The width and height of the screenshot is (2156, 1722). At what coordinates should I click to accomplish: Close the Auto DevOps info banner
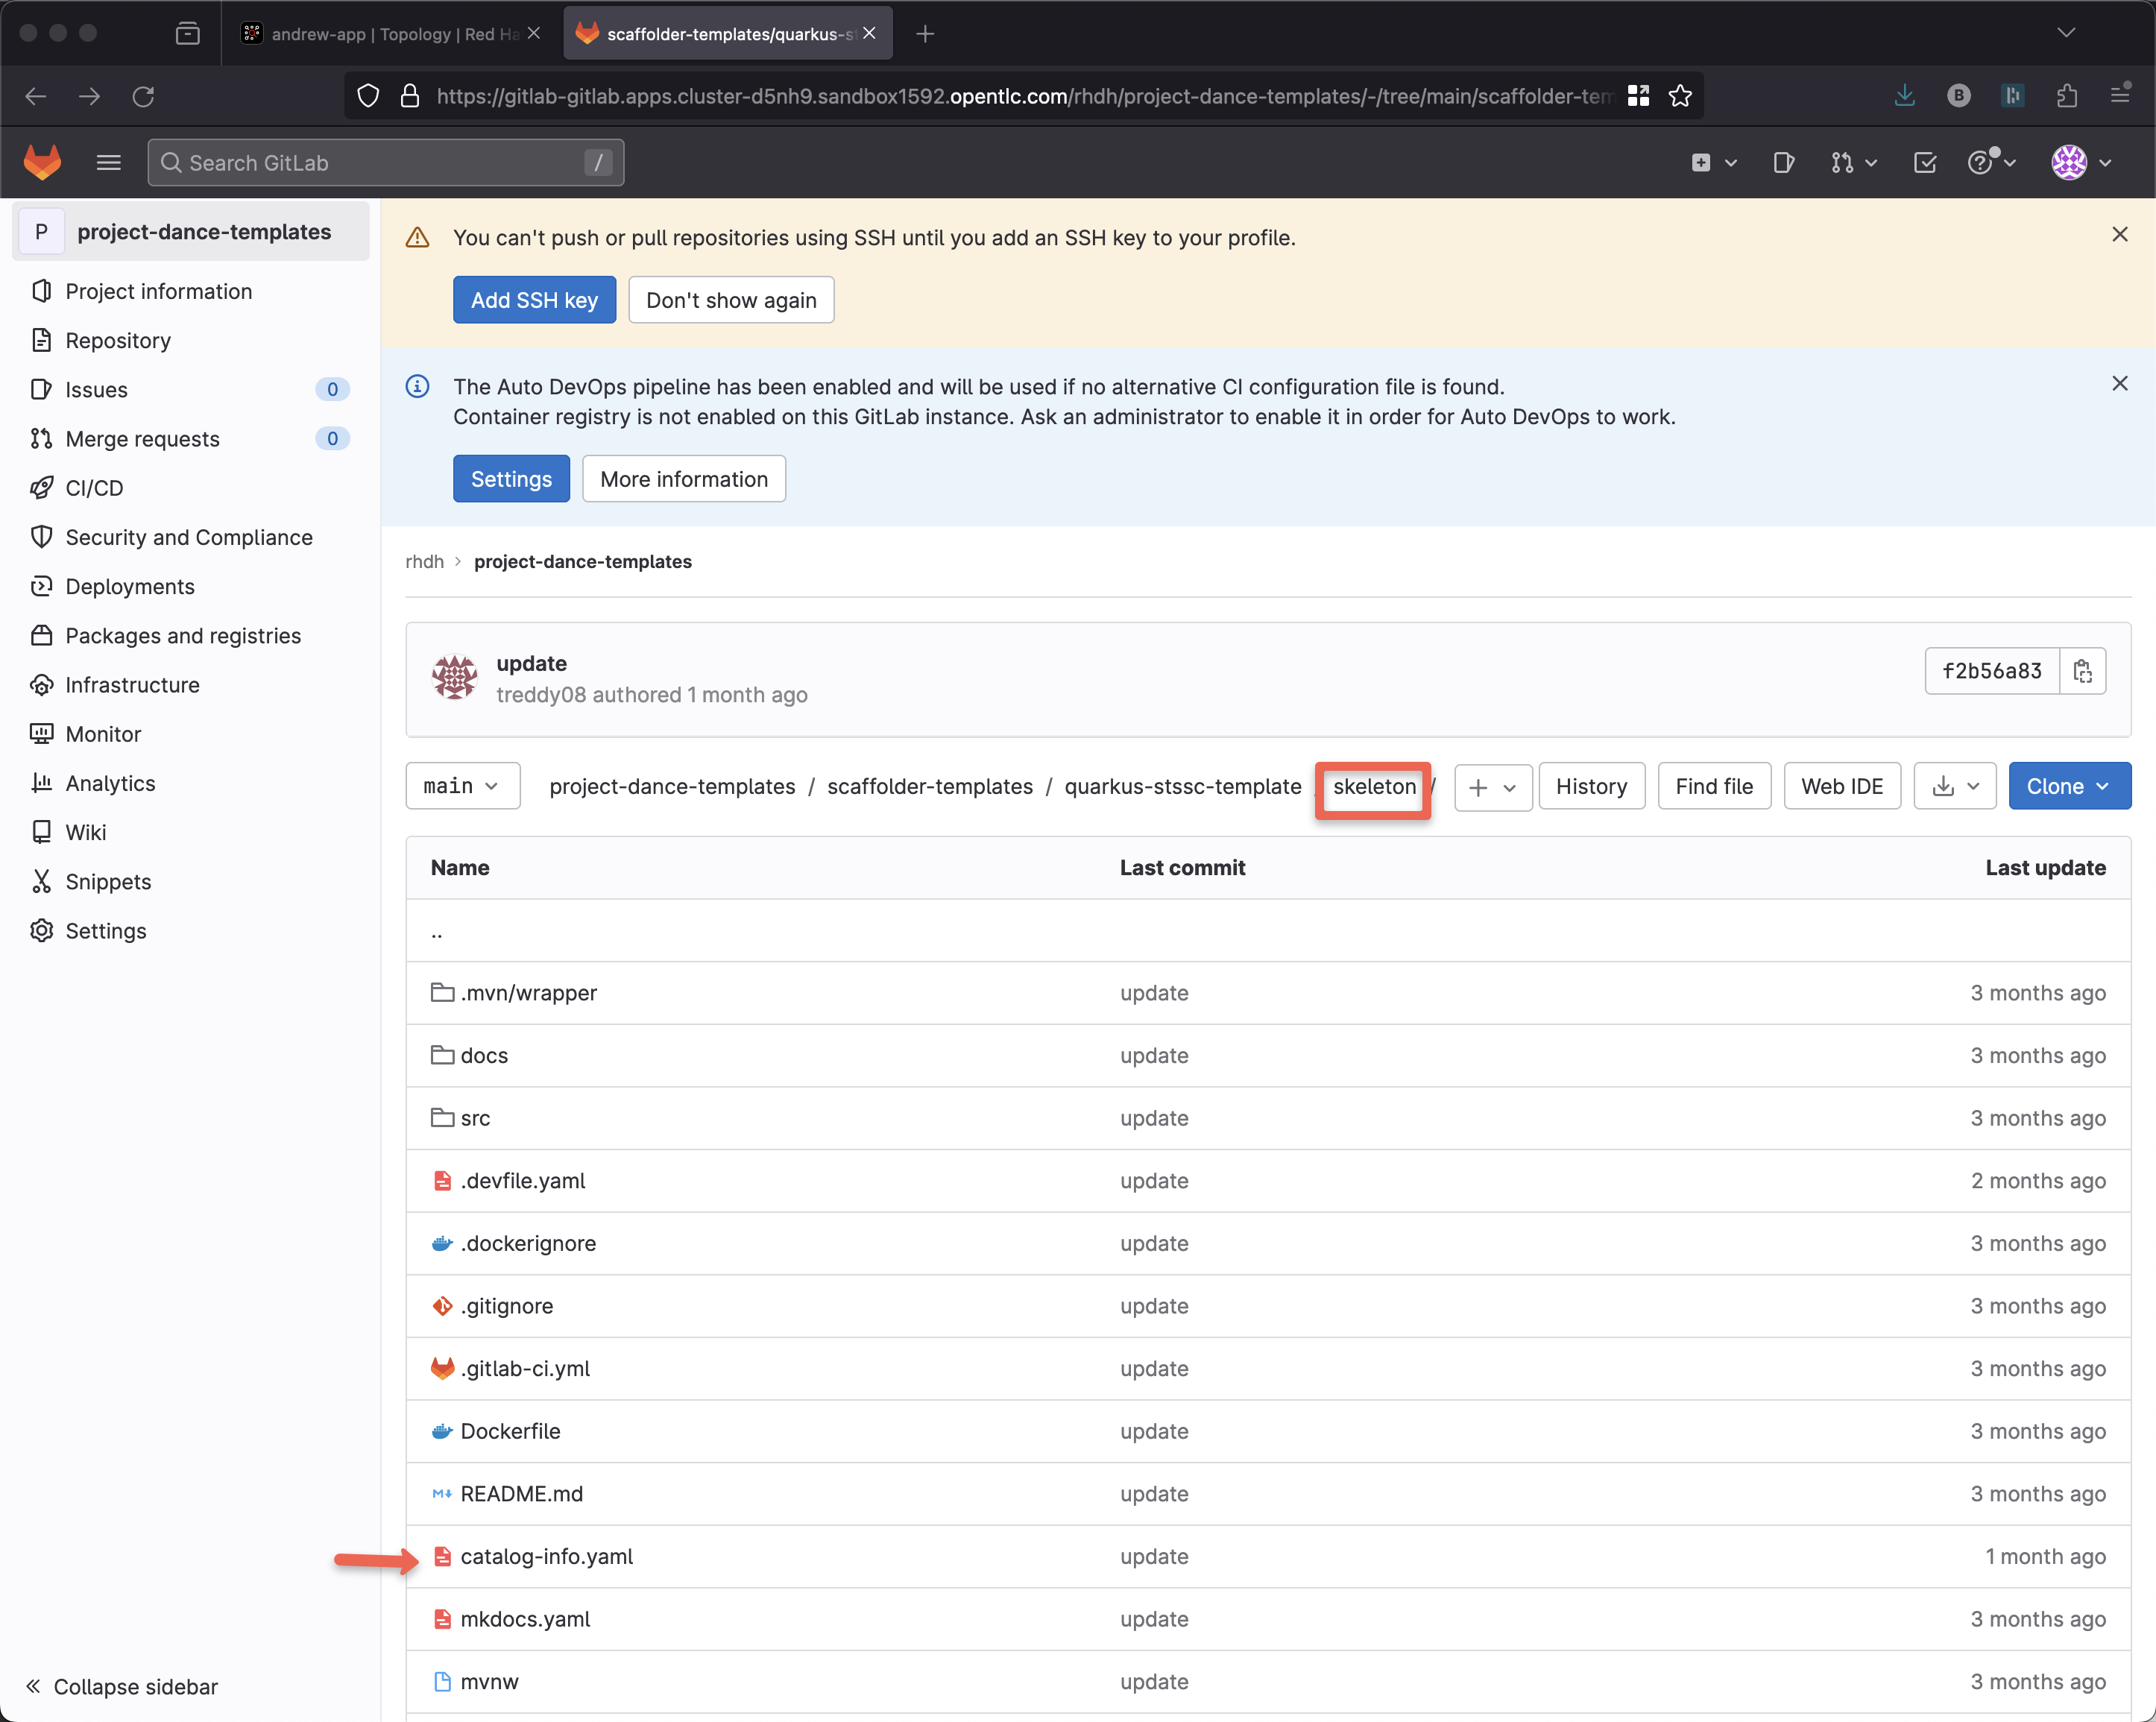[x=2119, y=383]
